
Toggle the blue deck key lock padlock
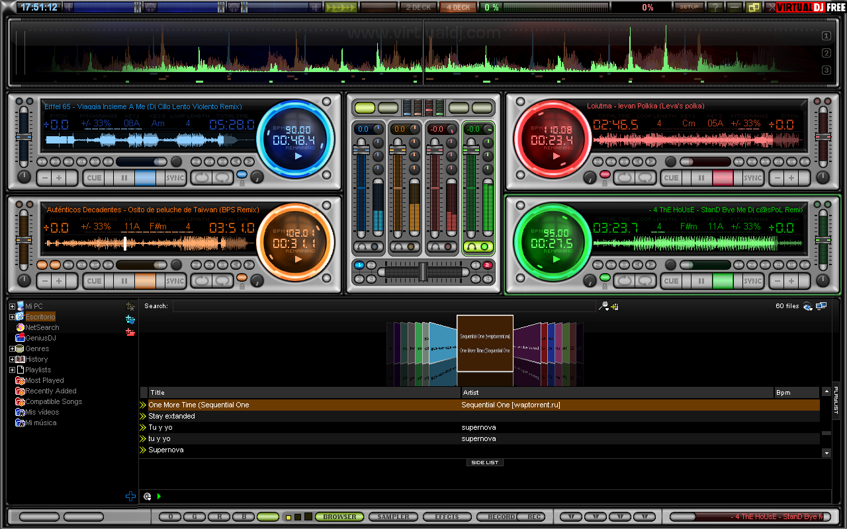click(x=242, y=183)
